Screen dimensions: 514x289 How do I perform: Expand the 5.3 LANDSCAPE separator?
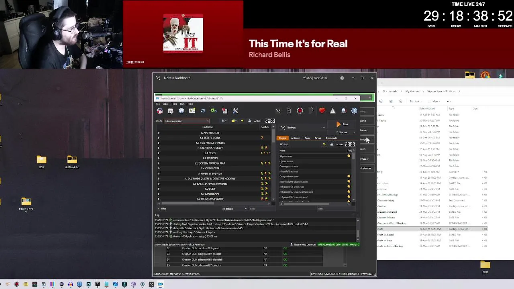[x=159, y=194]
